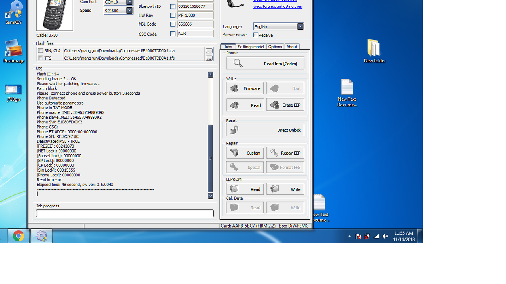The height and width of the screenshot is (284, 506).
Task: Click the BIN, CLA file path field
Action: [x=134, y=51]
